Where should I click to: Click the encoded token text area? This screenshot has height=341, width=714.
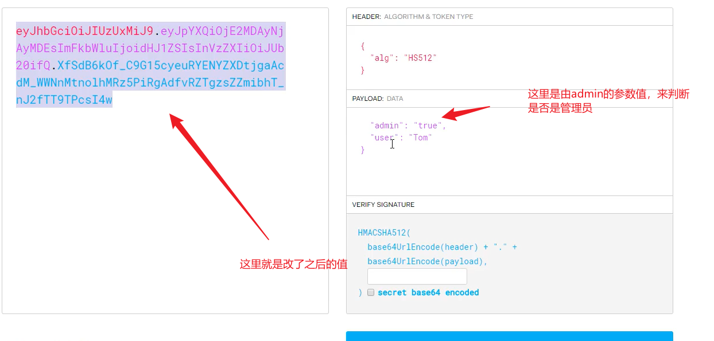click(165, 160)
